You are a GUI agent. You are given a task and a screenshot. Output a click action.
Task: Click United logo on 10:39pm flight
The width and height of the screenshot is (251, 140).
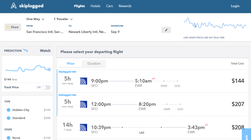pyautogui.click(x=83, y=127)
